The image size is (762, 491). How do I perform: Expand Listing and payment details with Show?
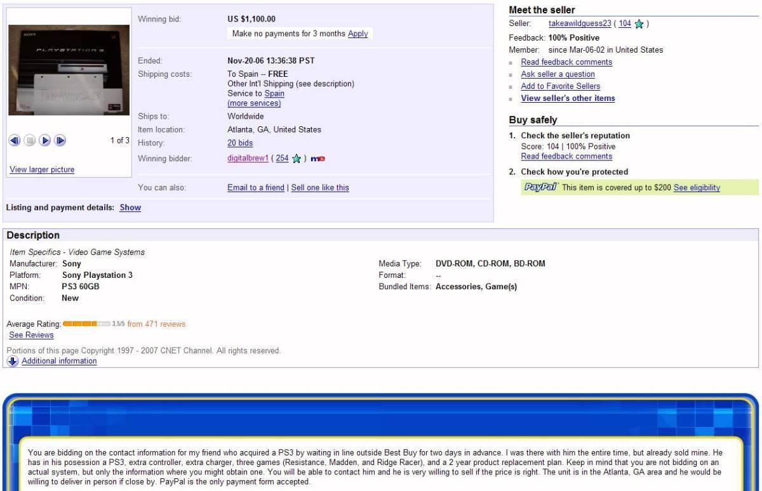(130, 207)
